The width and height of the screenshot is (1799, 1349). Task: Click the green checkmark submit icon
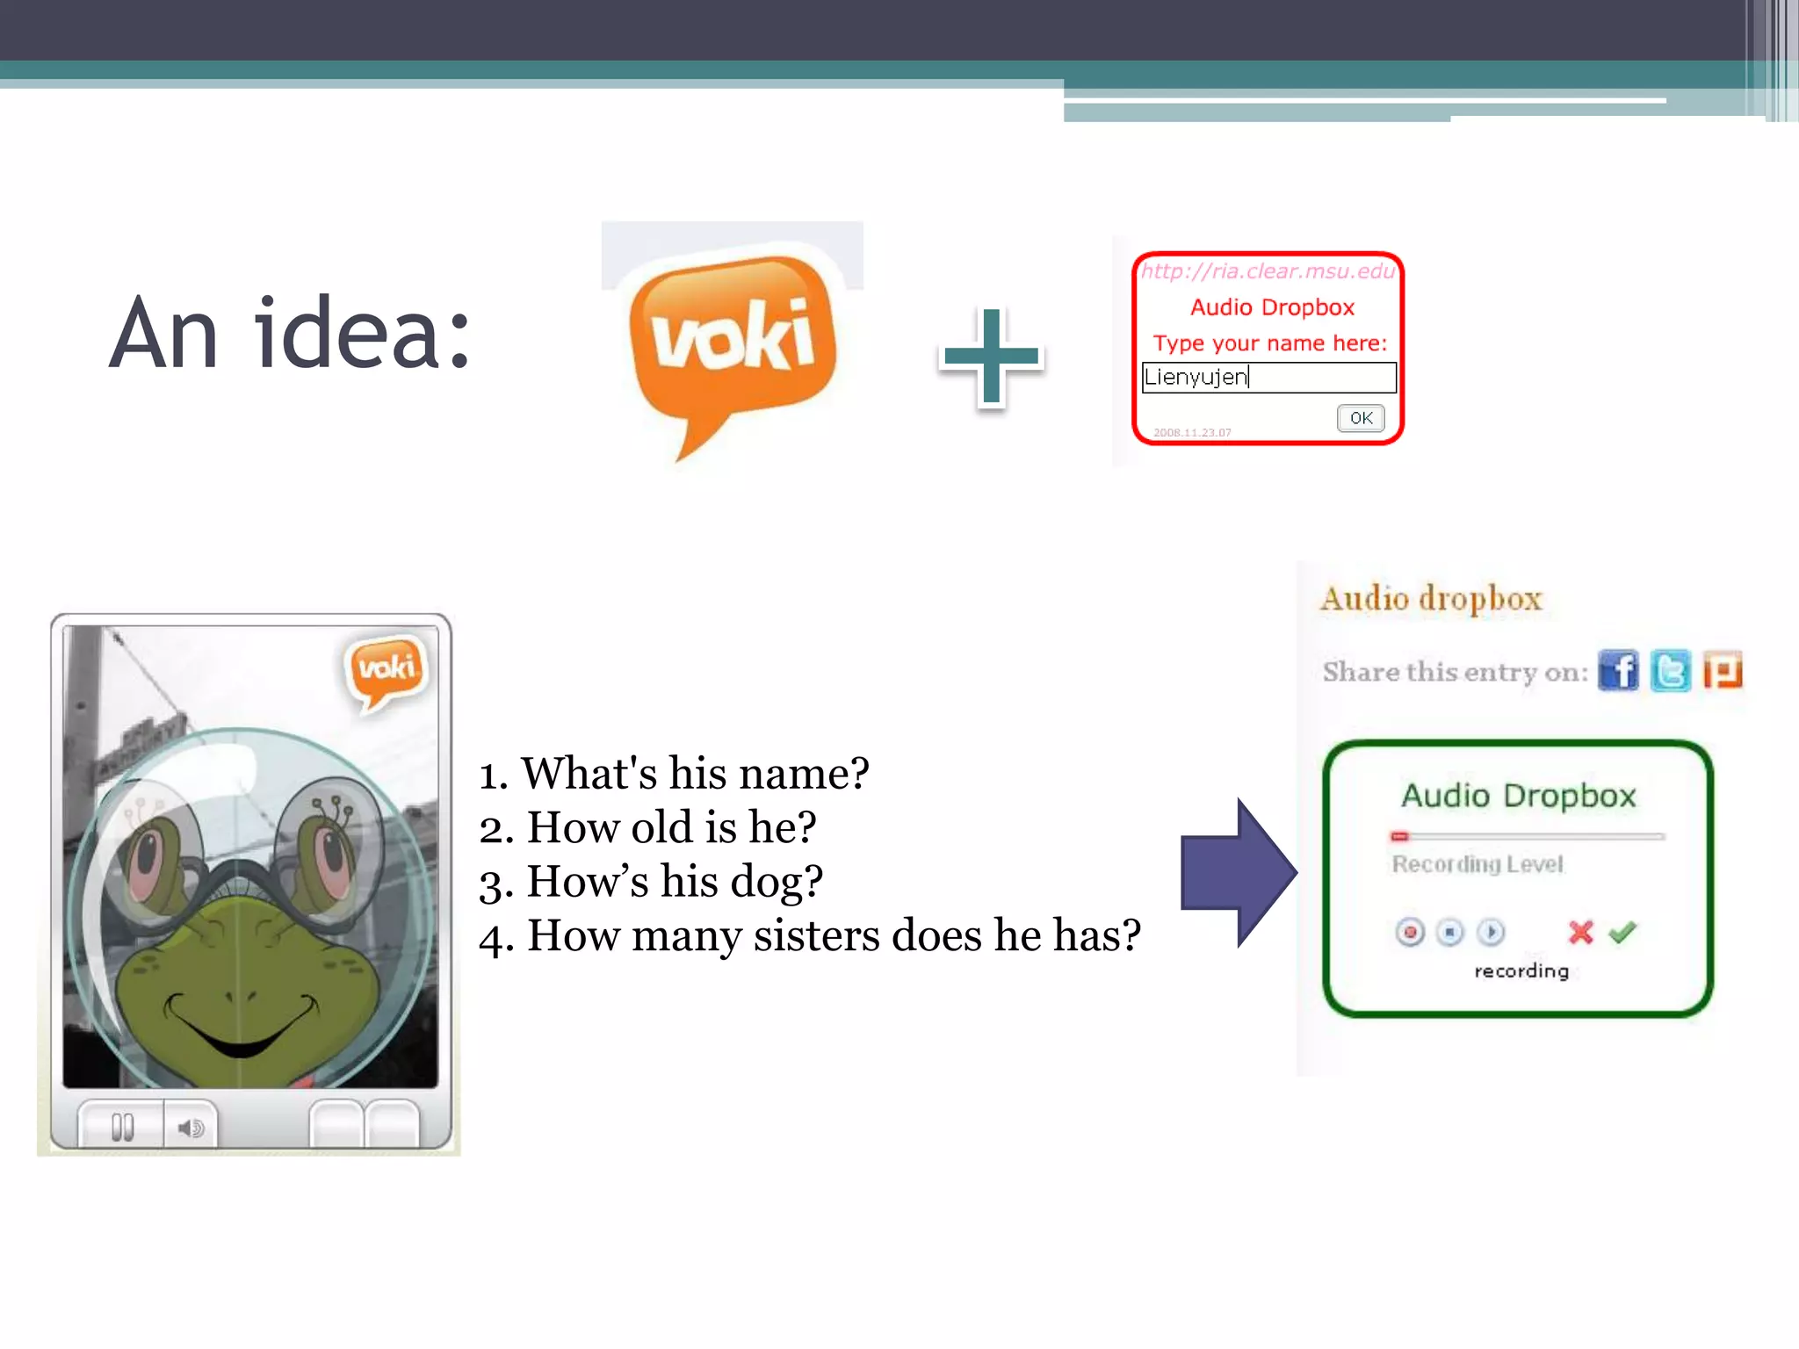(x=1622, y=932)
